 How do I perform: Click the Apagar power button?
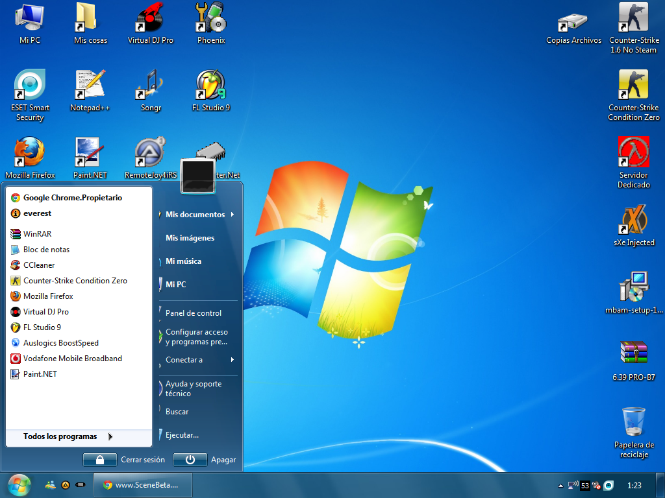click(190, 460)
